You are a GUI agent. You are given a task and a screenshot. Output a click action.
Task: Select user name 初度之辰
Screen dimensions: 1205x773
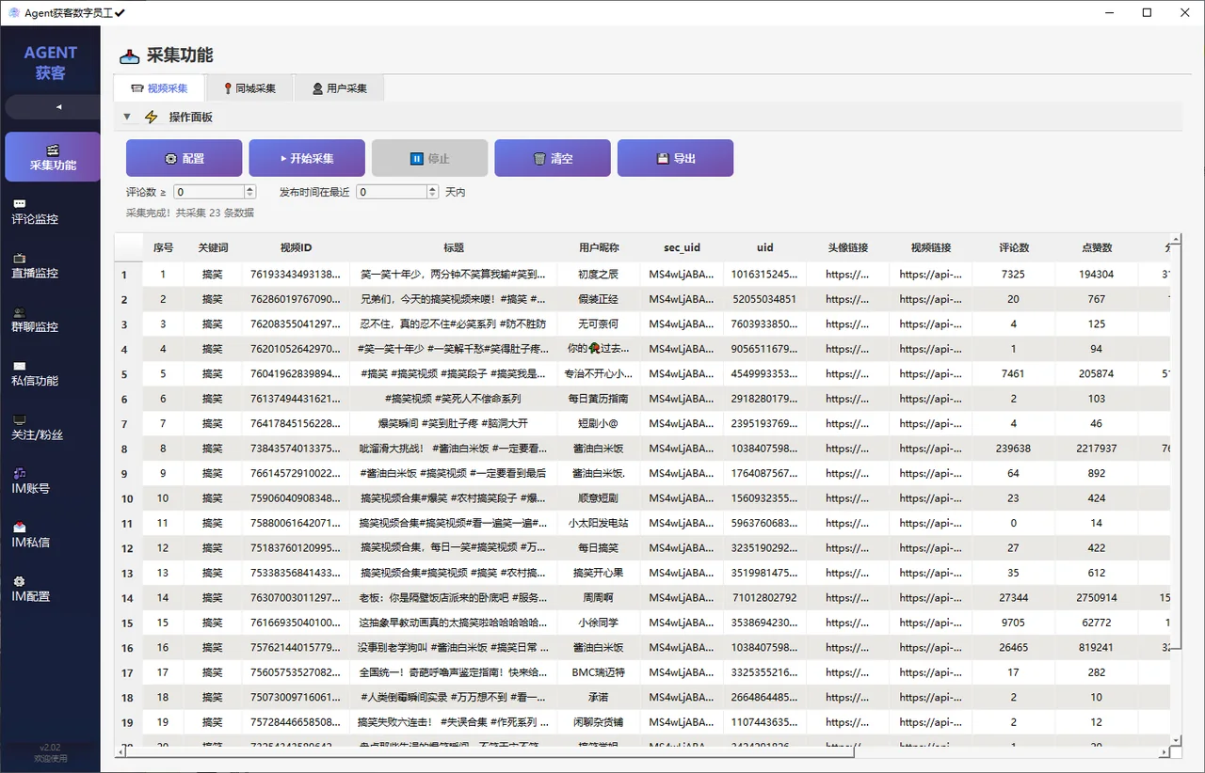click(599, 275)
